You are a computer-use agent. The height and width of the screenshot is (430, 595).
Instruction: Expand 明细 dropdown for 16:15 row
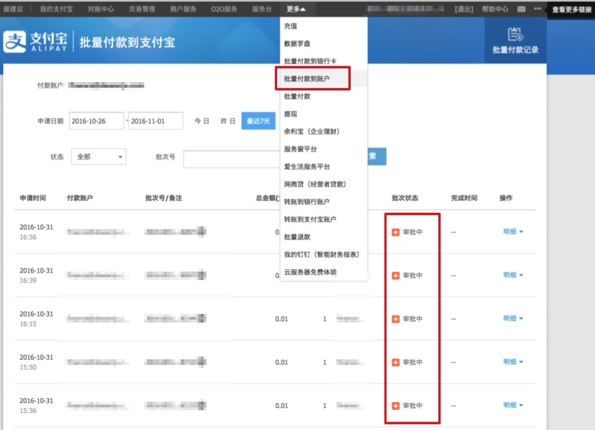pyautogui.click(x=513, y=319)
